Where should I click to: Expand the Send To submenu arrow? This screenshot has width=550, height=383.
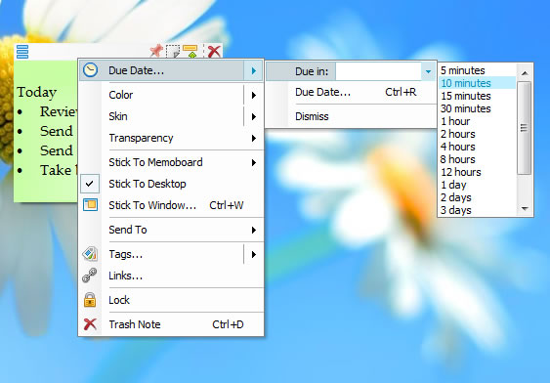[x=253, y=230]
